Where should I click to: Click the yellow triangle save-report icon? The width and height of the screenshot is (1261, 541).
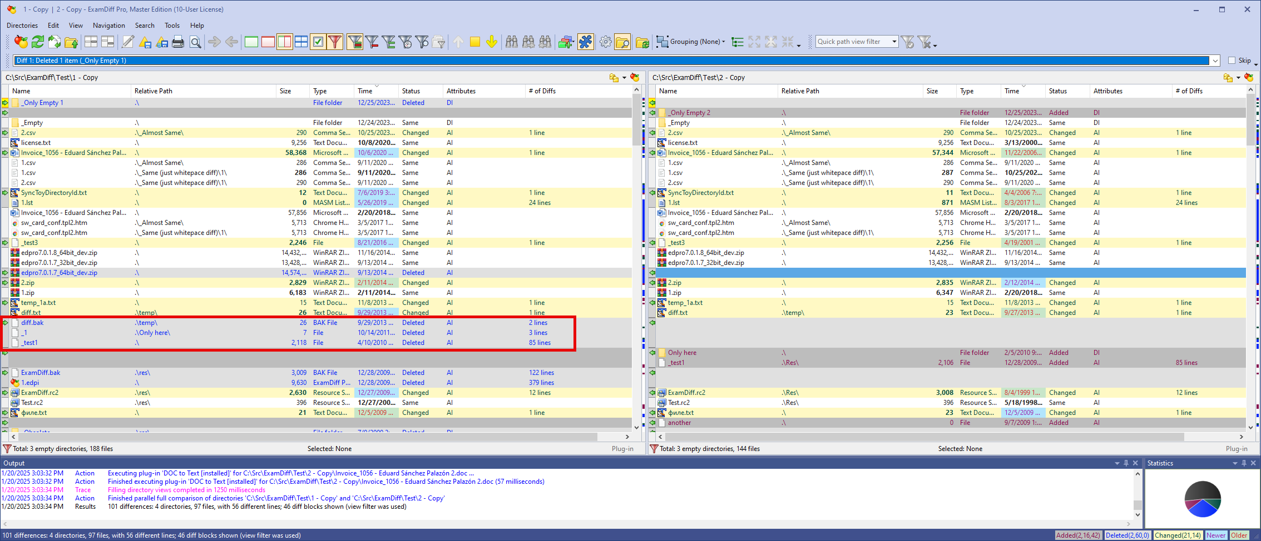click(x=145, y=42)
